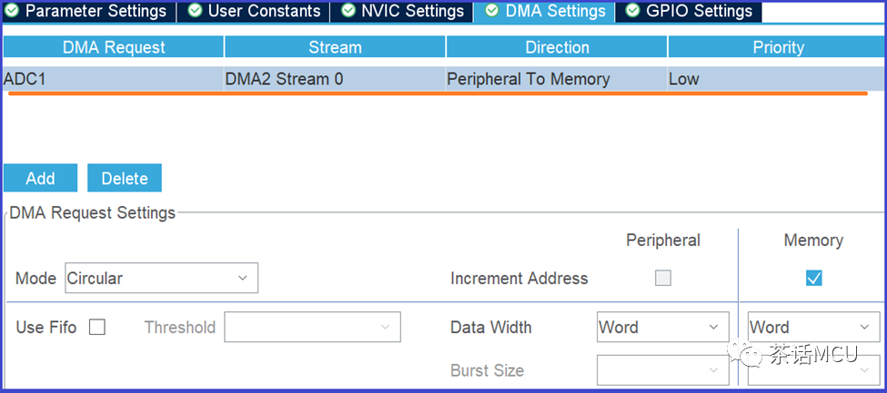
Task: Open Peripheral Data Width Word dropdown
Action: coord(663,327)
